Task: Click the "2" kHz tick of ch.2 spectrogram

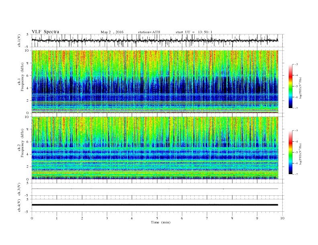Action: pos(28,167)
